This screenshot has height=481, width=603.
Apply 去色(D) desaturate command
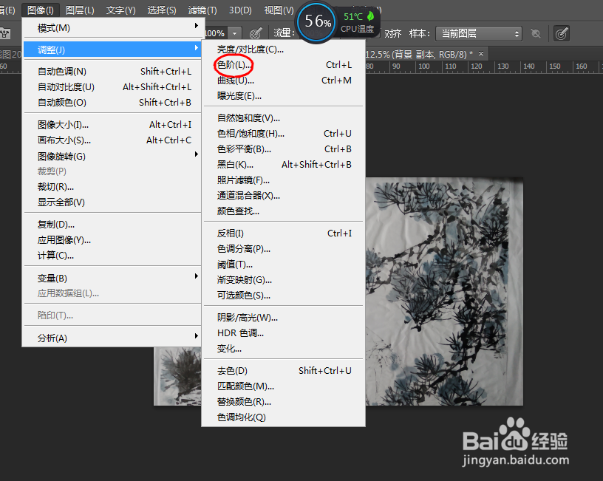284,371
